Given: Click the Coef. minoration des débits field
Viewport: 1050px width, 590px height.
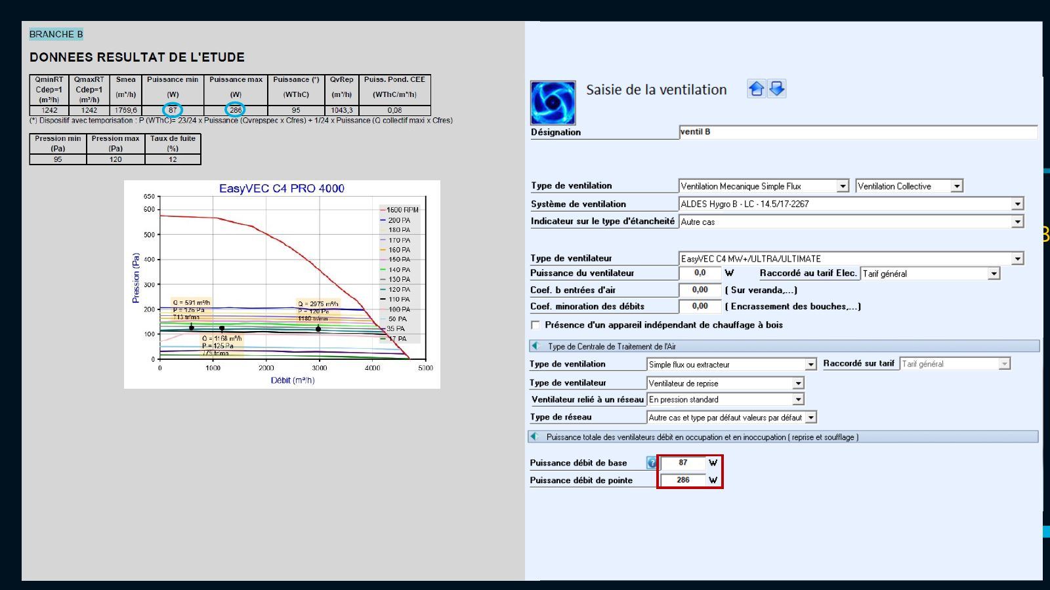Looking at the screenshot, I should click(x=700, y=306).
